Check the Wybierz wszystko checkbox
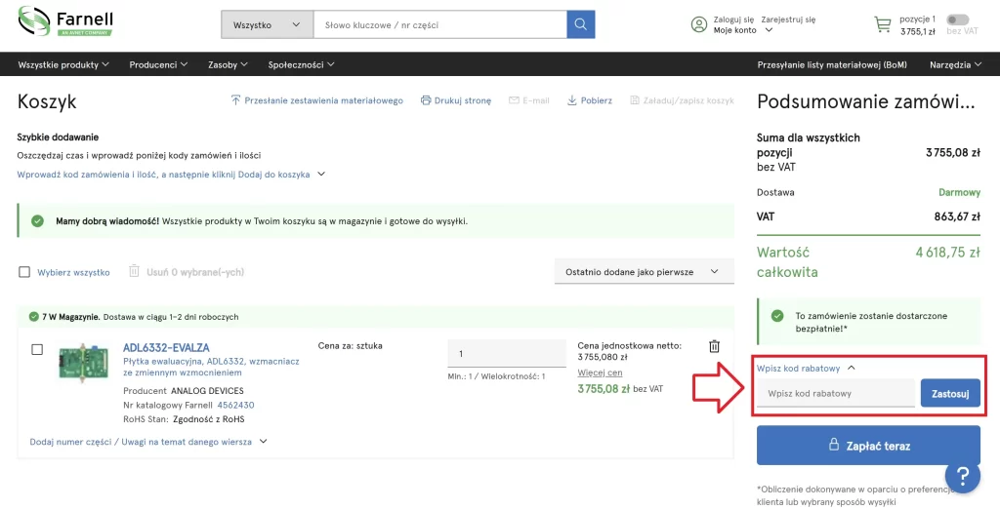The image size is (1000, 510). click(24, 272)
